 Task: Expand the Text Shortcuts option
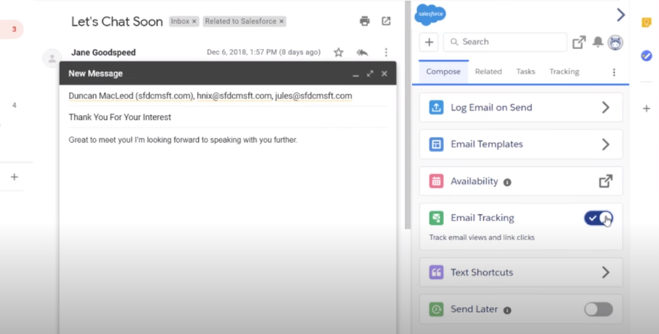click(x=605, y=272)
